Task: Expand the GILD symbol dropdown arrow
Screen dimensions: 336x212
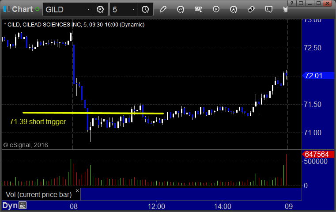Action: [x=88, y=9]
